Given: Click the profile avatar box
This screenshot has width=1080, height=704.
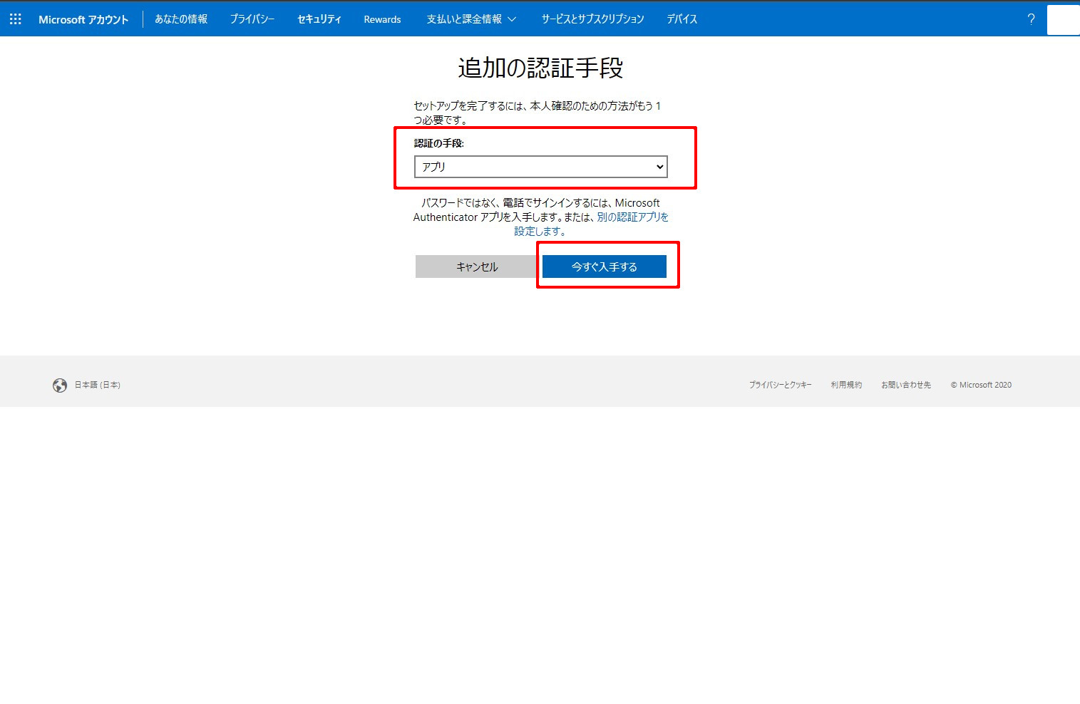Looking at the screenshot, I should (1063, 20).
